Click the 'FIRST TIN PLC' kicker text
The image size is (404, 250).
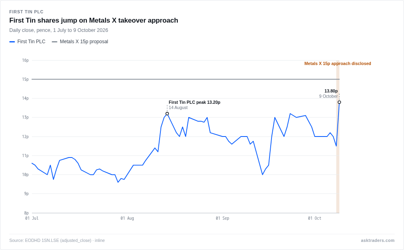pos(26,12)
